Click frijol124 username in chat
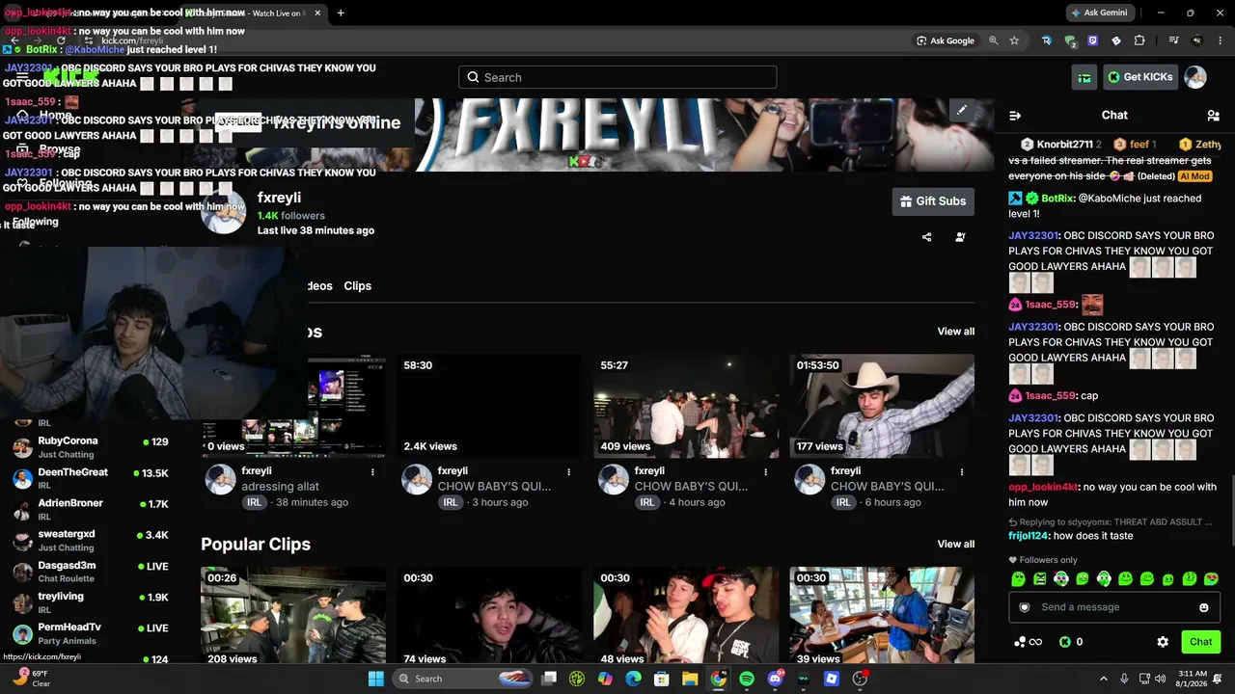Viewport: 1235px width, 694px height. point(1029,536)
